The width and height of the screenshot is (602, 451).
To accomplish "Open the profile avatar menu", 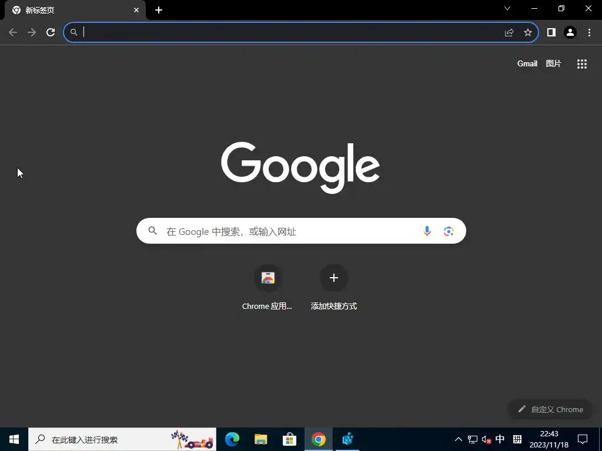I will point(570,32).
